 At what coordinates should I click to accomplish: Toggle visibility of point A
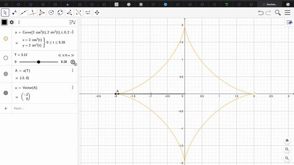tap(6, 74)
